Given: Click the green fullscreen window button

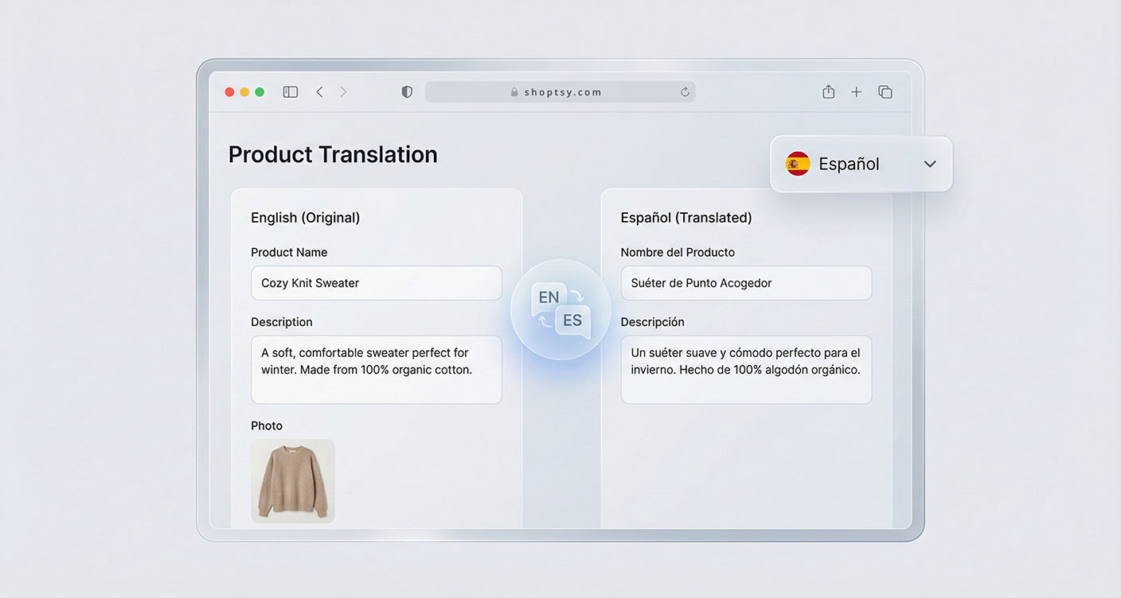Looking at the screenshot, I should click(x=260, y=92).
